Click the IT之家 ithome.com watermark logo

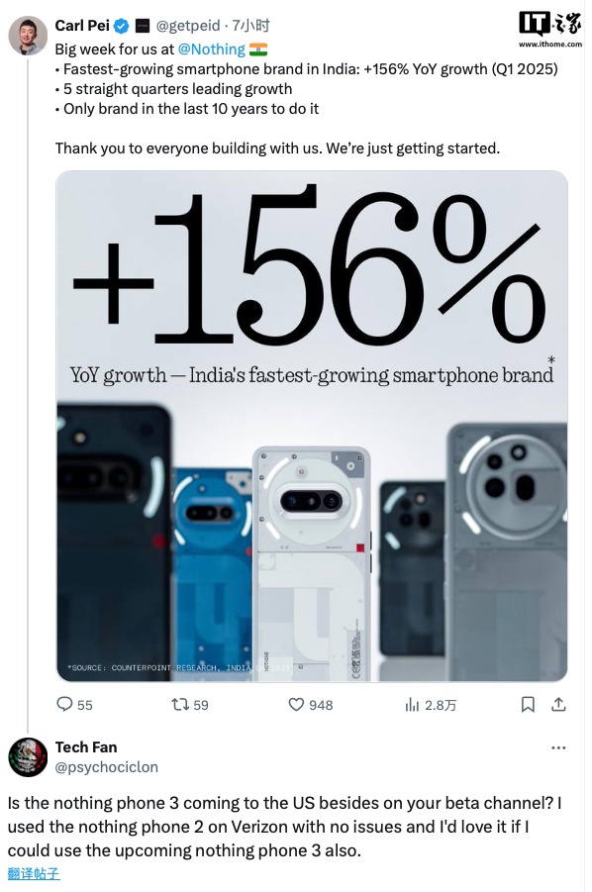(x=549, y=30)
